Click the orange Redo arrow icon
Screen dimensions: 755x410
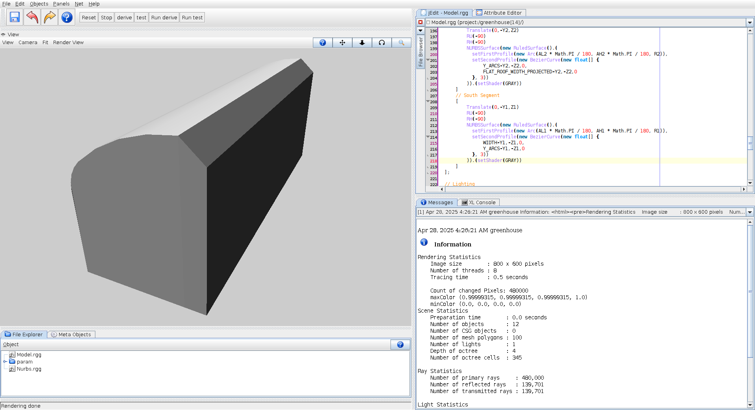(x=50, y=17)
